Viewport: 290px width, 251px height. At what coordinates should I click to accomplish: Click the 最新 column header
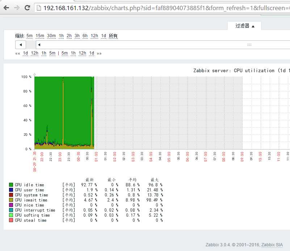pyautogui.click(x=89, y=179)
